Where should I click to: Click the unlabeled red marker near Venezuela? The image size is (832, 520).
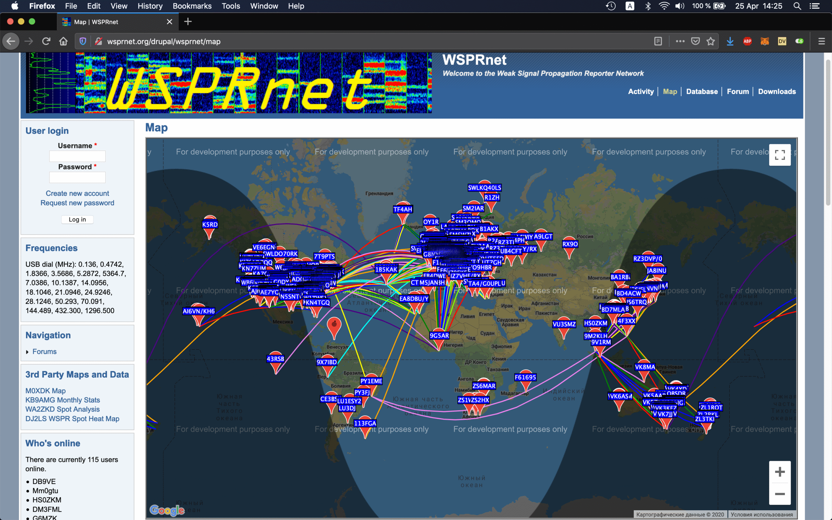334,328
